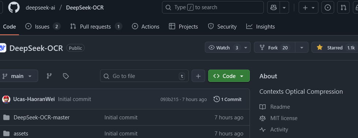Open the green Code dropdown button
Image resolution: width=358 pixels, height=138 pixels.
[229, 76]
